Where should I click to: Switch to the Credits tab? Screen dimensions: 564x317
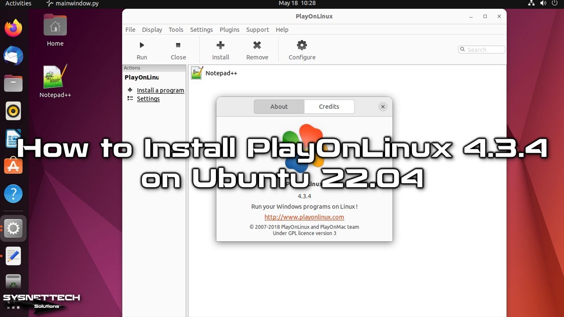tap(329, 107)
